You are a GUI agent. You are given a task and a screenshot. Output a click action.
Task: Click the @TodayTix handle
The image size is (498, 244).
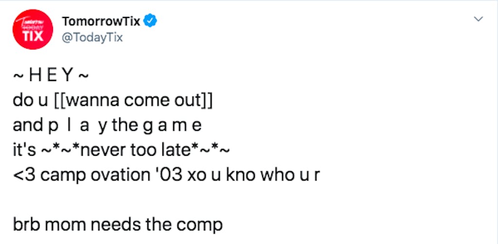[92, 37]
